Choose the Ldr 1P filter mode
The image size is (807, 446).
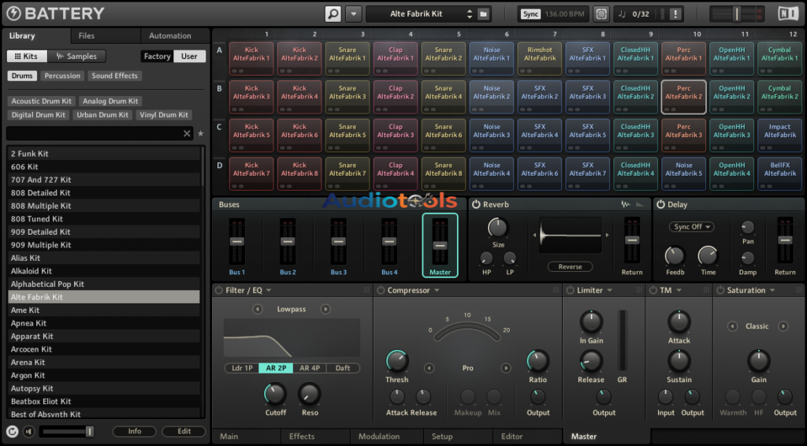pyautogui.click(x=242, y=368)
